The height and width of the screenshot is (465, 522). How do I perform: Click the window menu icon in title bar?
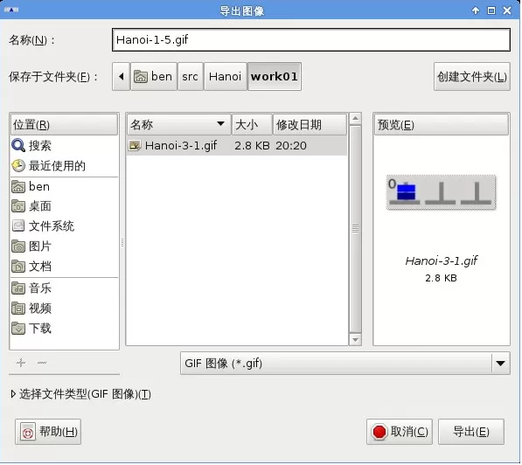pyautogui.click(x=11, y=10)
